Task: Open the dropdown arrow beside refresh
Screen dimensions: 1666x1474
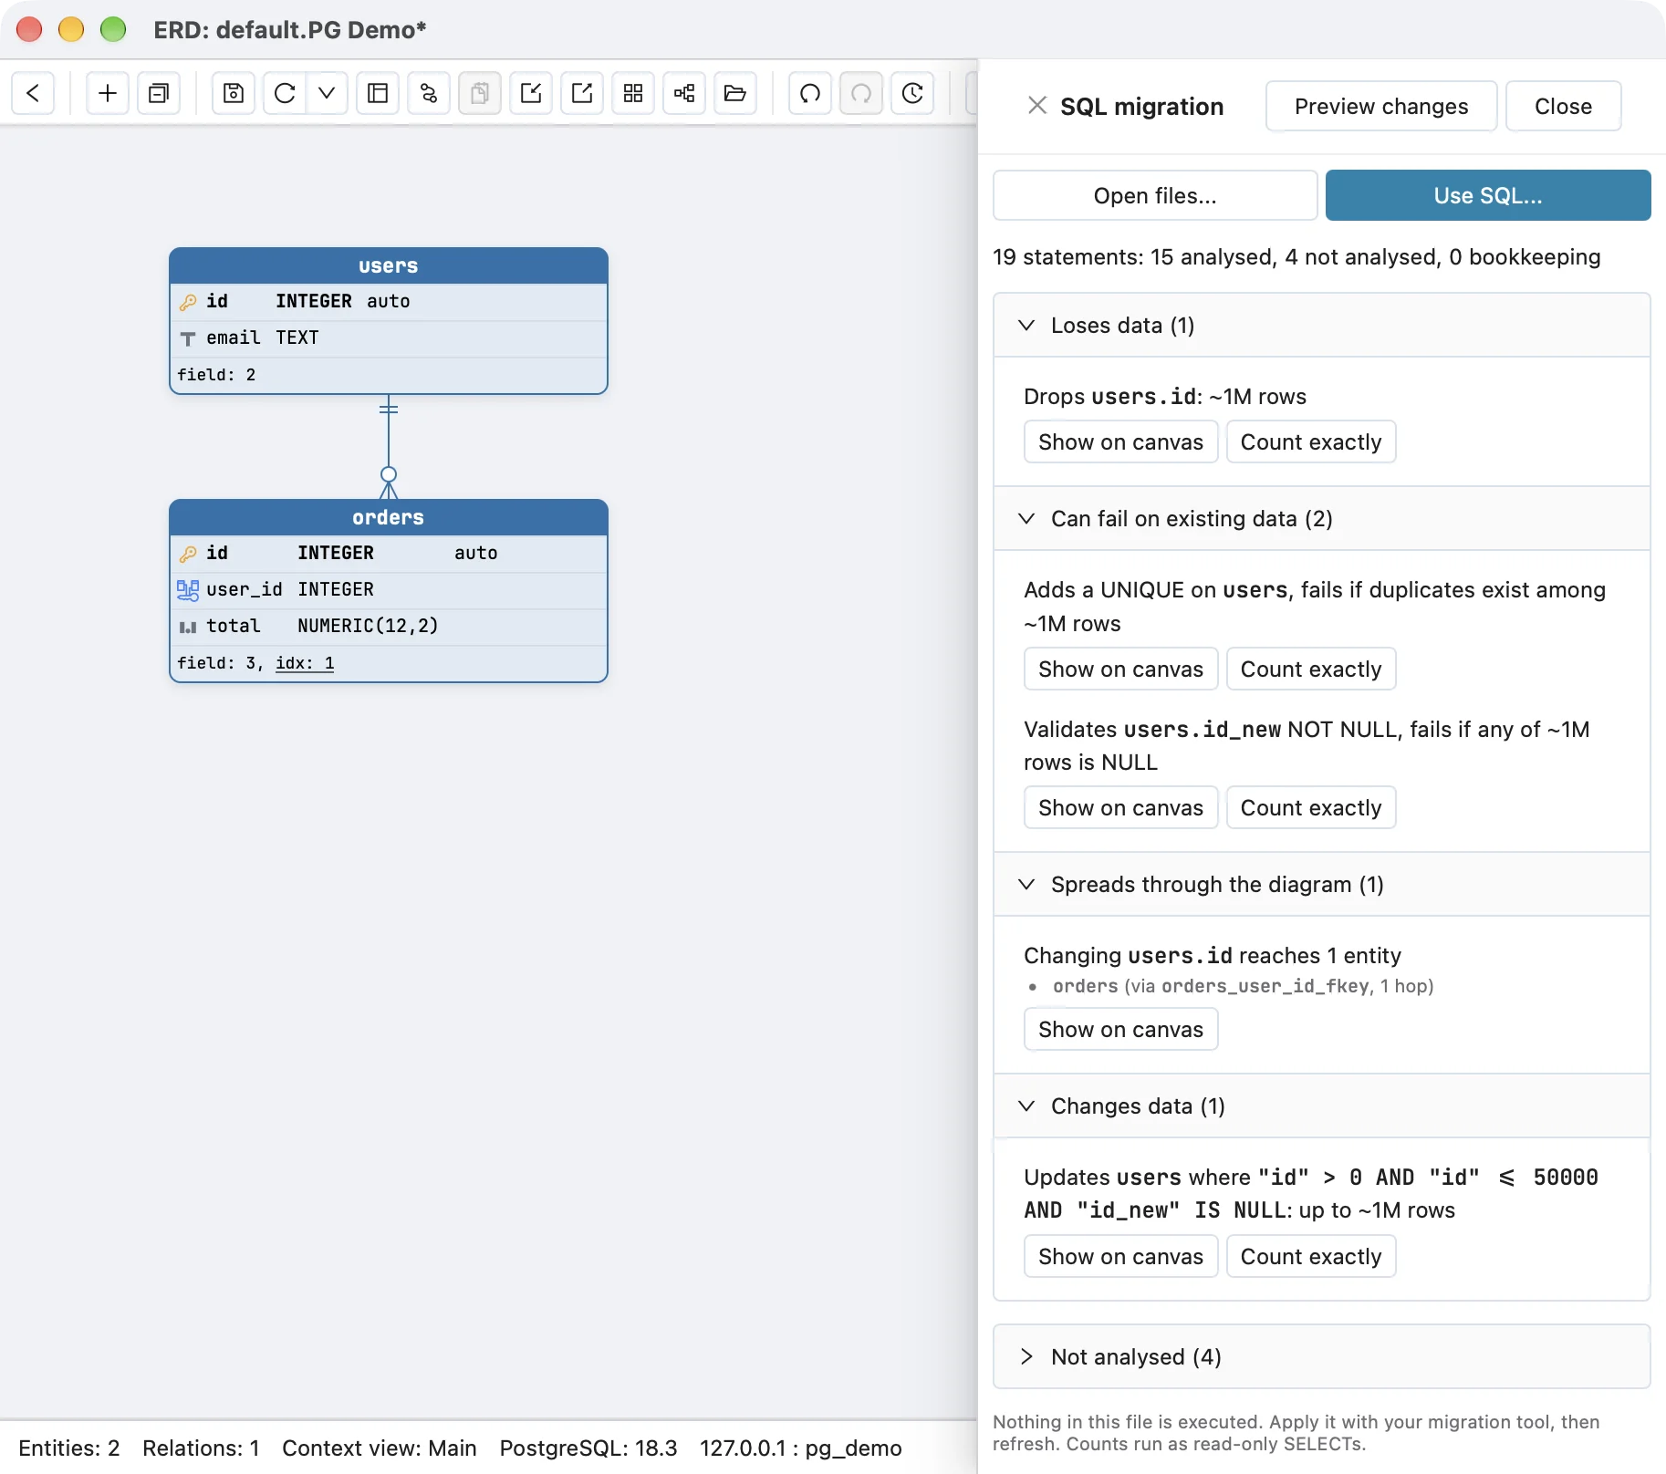Action: tap(327, 93)
